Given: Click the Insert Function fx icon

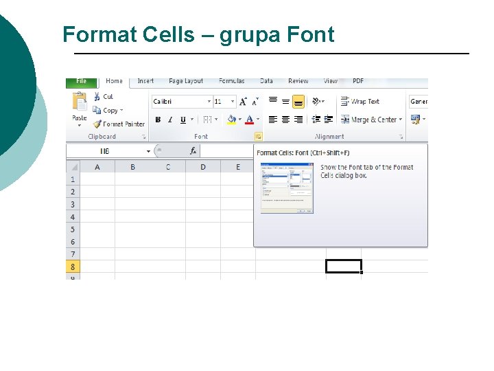Looking at the screenshot, I should [x=193, y=151].
